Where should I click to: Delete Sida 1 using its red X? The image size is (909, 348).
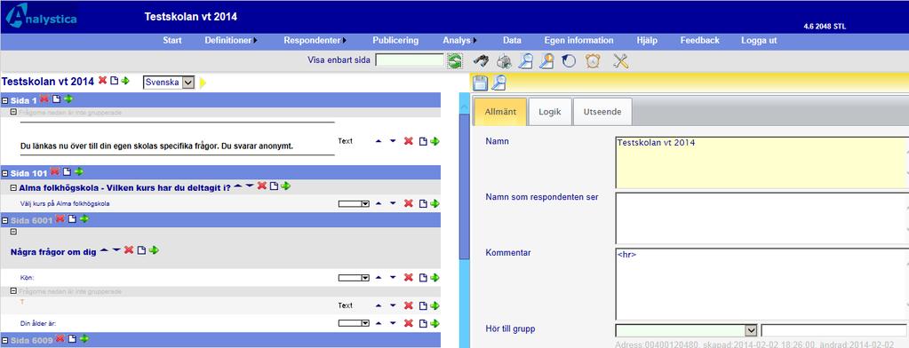point(44,99)
